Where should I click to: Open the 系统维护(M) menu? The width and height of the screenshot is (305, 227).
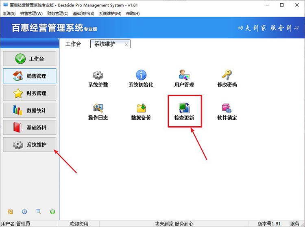pyautogui.click(x=110, y=13)
